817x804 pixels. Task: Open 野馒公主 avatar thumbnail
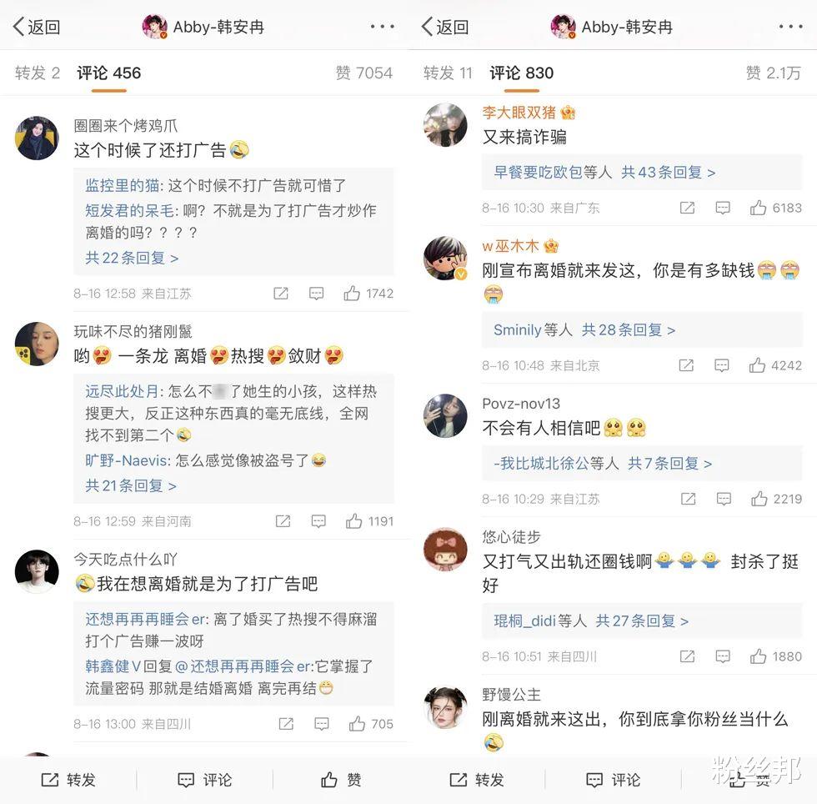(445, 707)
